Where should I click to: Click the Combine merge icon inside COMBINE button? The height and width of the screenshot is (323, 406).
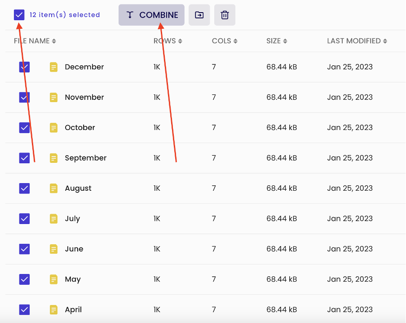[130, 15]
